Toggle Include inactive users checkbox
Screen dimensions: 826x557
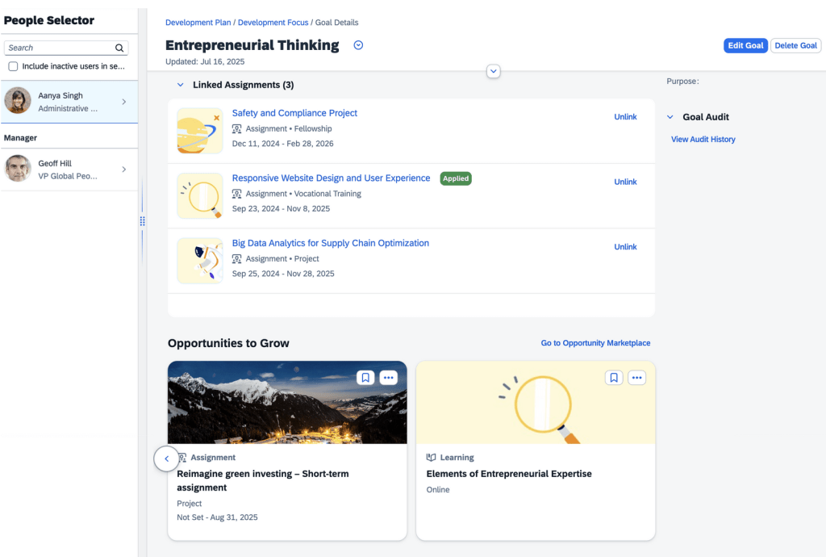pyautogui.click(x=13, y=66)
